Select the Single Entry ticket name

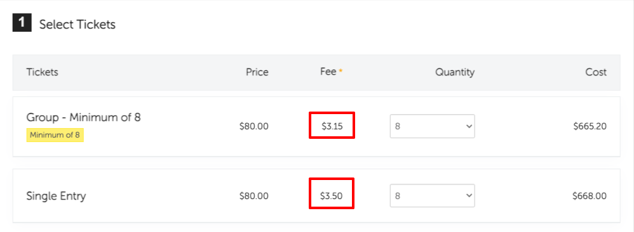(56, 197)
